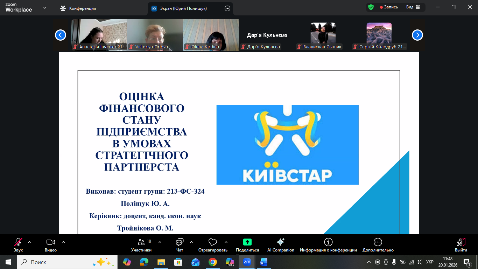Screen dimensions: 478x269
Task: Open the More options (Дополнительно) icon
Action: tap(378, 242)
